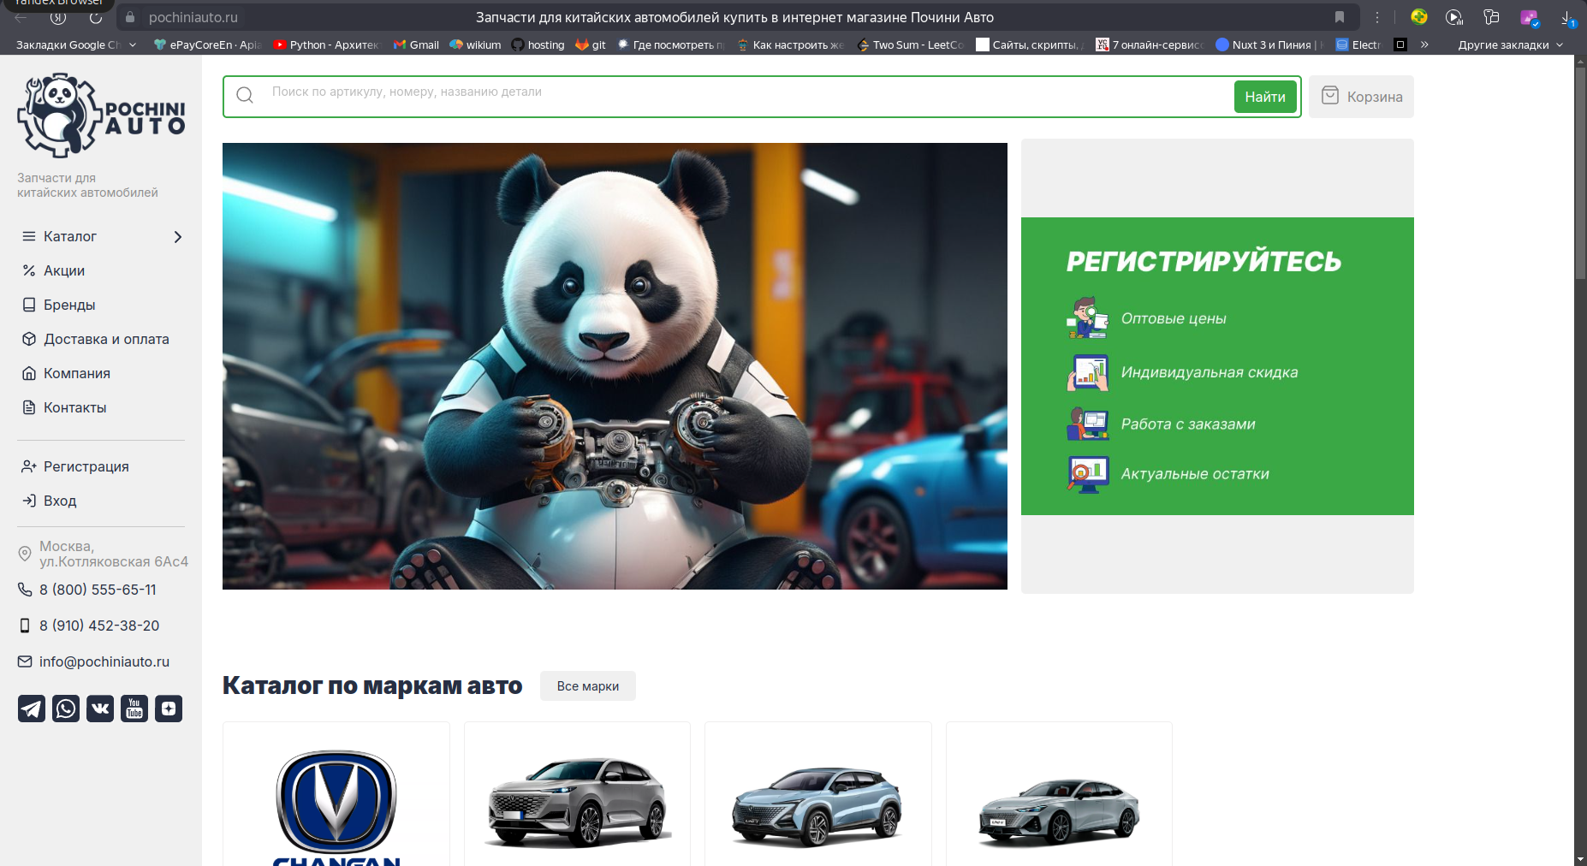Click the document icon beside Контакты

[29, 407]
